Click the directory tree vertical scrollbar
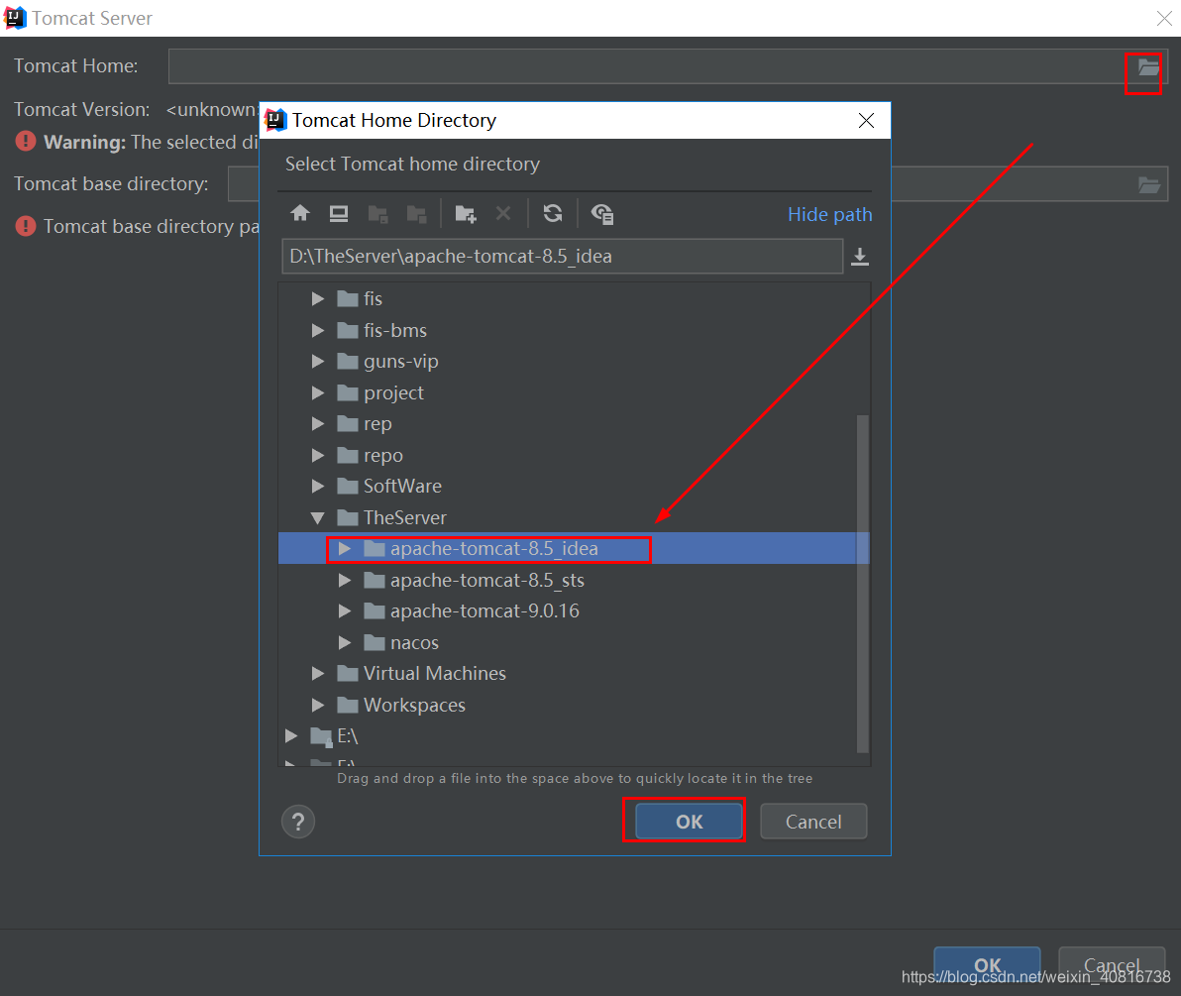Image resolution: width=1181 pixels, height=996 pixels. pos(862,583)
